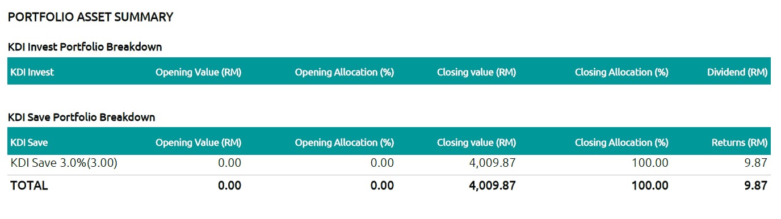Viewport: 781px width, 219px height.
Task: Select the KDI Save 3.0%(3.00) row label
Action: tap(64, 163)
